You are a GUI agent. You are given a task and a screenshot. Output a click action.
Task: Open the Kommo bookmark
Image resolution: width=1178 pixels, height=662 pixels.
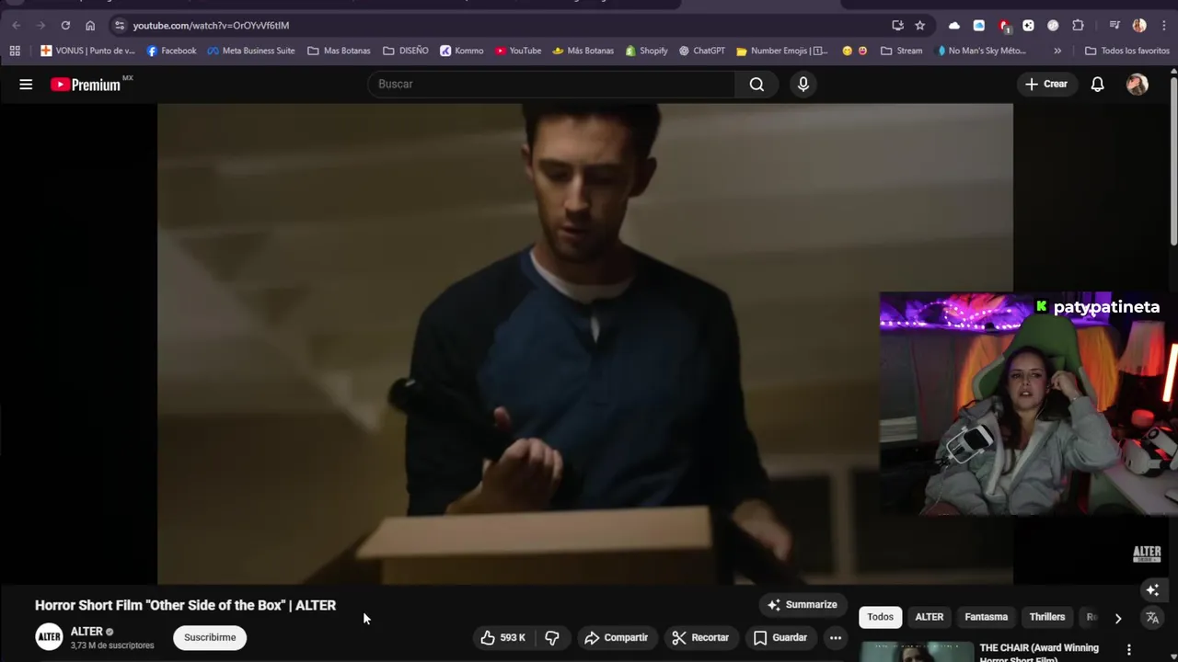pos(461,51)
